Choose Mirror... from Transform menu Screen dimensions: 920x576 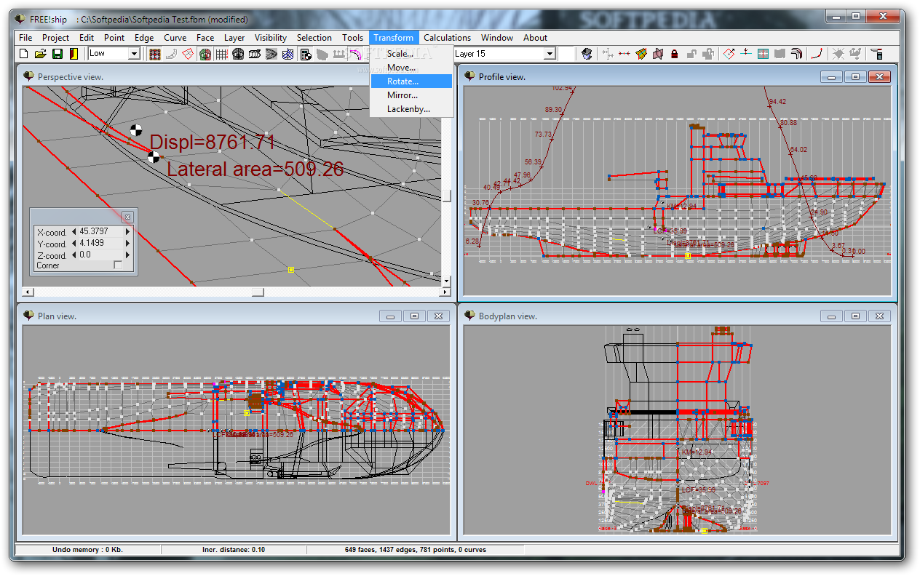411,95
